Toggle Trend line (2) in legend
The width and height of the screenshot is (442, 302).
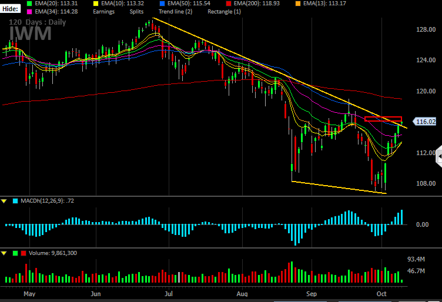coord(175,12)
